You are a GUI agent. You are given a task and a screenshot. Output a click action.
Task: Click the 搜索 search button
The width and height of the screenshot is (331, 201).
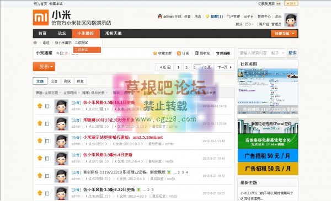click(292, 53)
